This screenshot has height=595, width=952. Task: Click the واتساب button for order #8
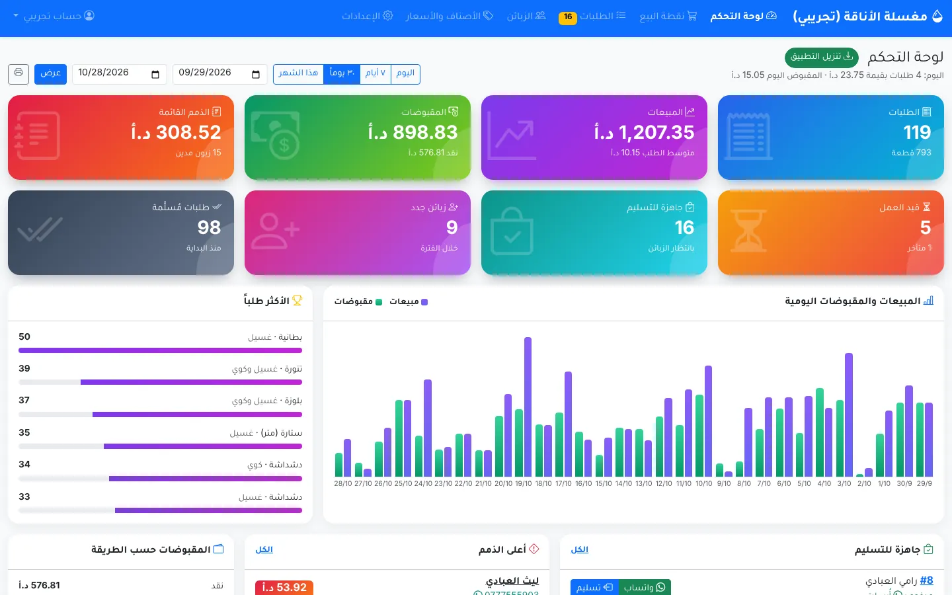645,587
